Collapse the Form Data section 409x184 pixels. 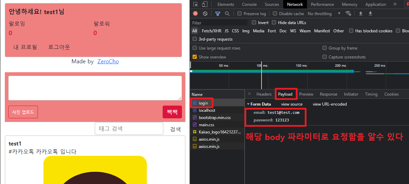click(x=248, y=104)
